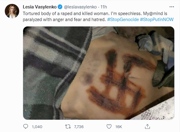The height and width of the screenshot is (132, 180).
Task: Click the blue verified checkmark badge
Action: tap(60, 7)
